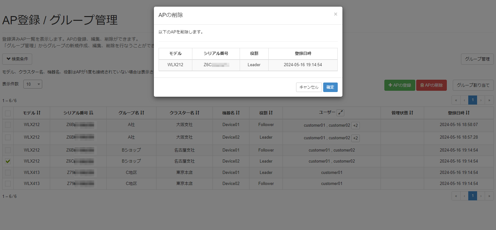This screenshot has height=230, width=496.
Task: Select page 1 in top pagination
Action: (472, 100)
